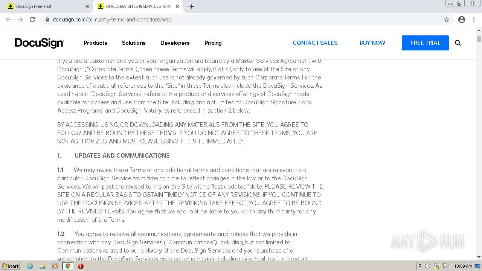The width and height of the screenshot is (482, 271).
Task: Open the media player taskbar icon
Action: coord(55,266)
